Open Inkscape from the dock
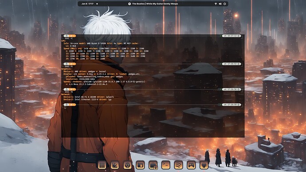Screen dimensions: 306x172 [204, 165]
